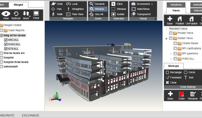This screenshot has height=118, width=202.
Task: Click the XYZ axis gizmo in viewport
Action: (x=56, y=97)
